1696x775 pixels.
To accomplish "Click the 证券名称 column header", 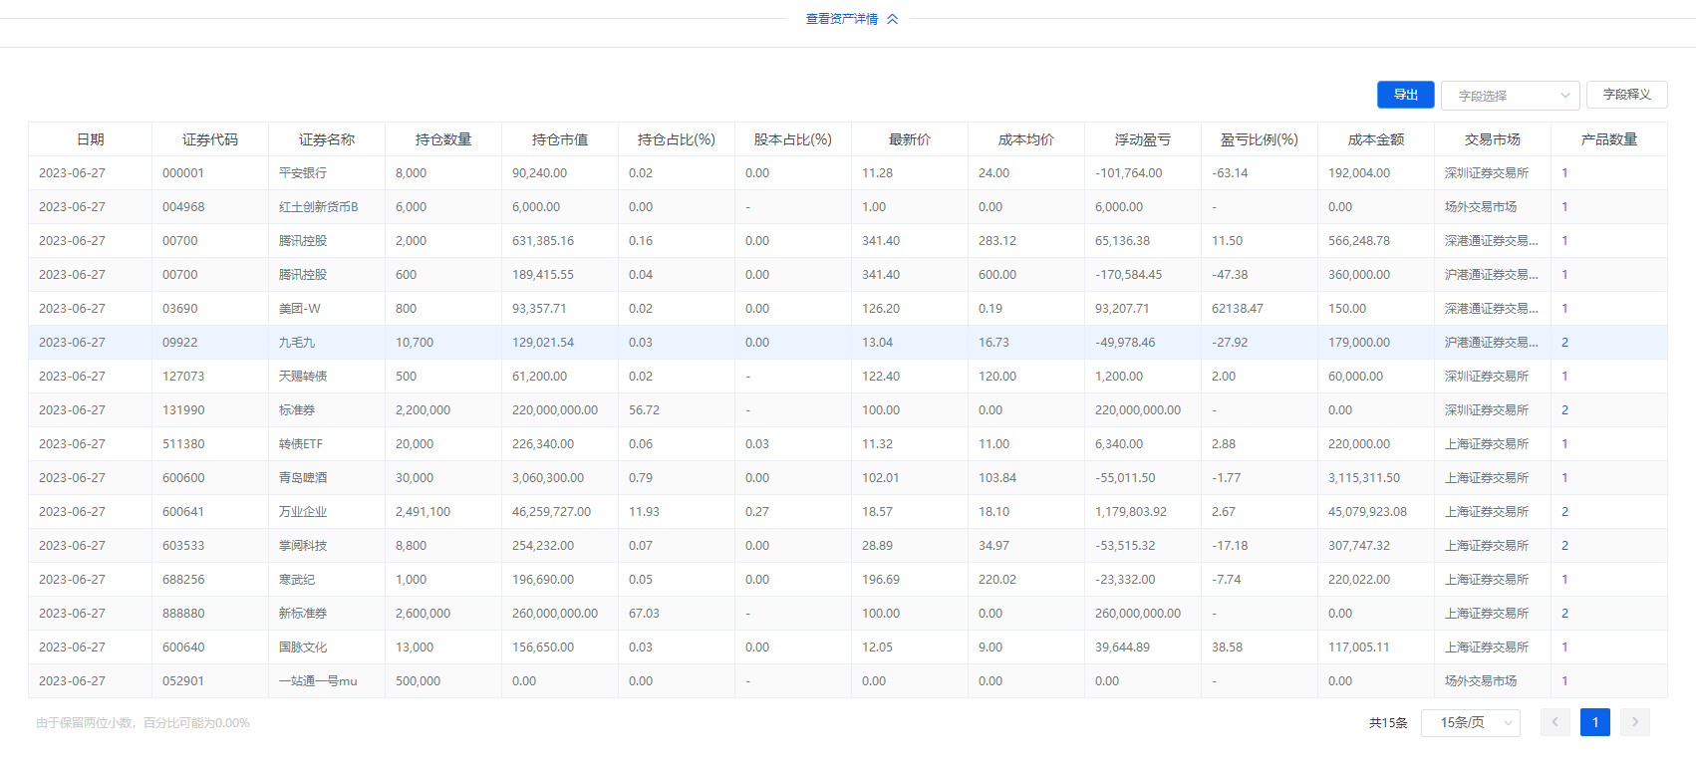I will point(326,139).
